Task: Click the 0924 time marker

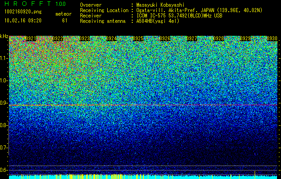Action: (x=112, y=38)
